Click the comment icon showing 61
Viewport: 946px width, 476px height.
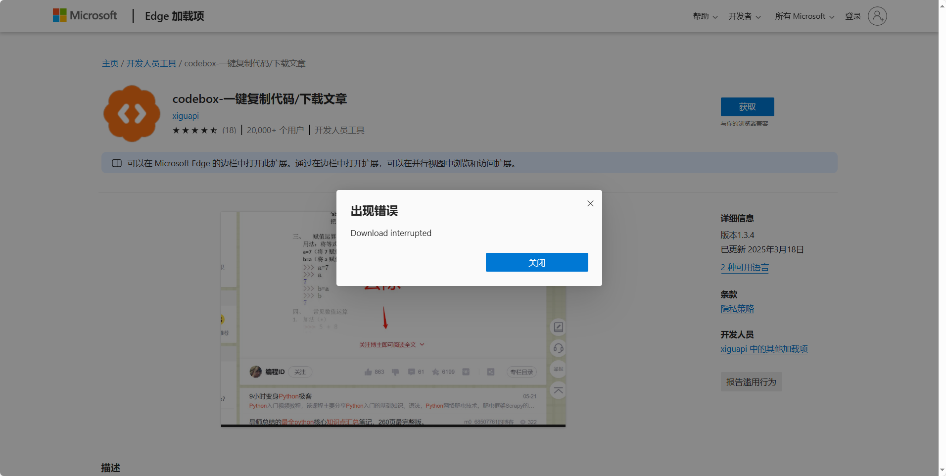pyautogui.click(x=412, y=372)
